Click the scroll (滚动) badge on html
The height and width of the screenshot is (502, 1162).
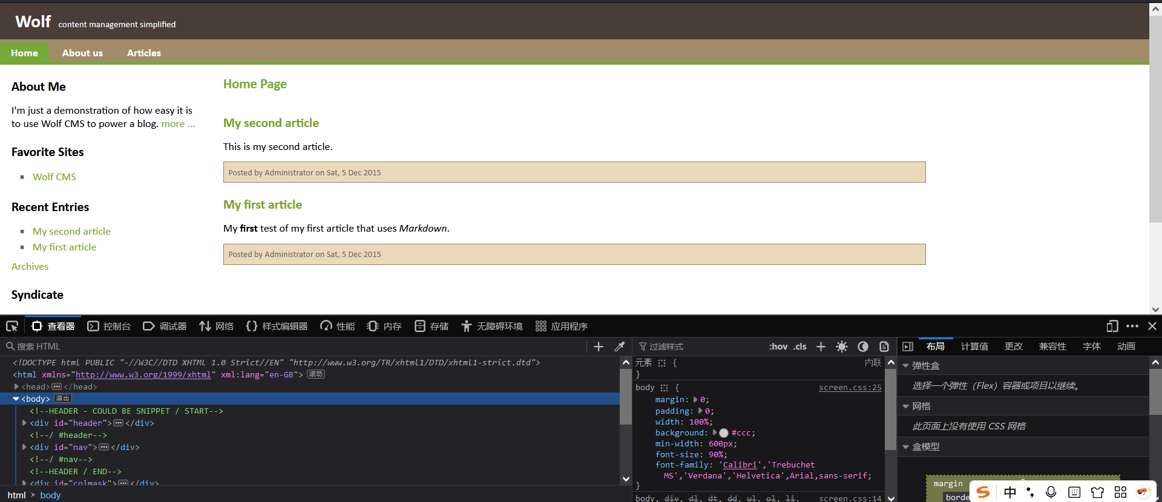coord(316,374)
